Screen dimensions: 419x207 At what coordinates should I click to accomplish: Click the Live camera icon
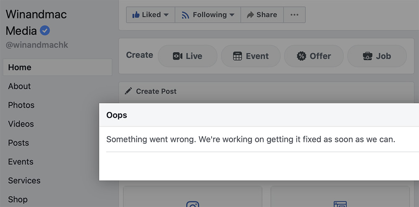click(x=178, y=56)
